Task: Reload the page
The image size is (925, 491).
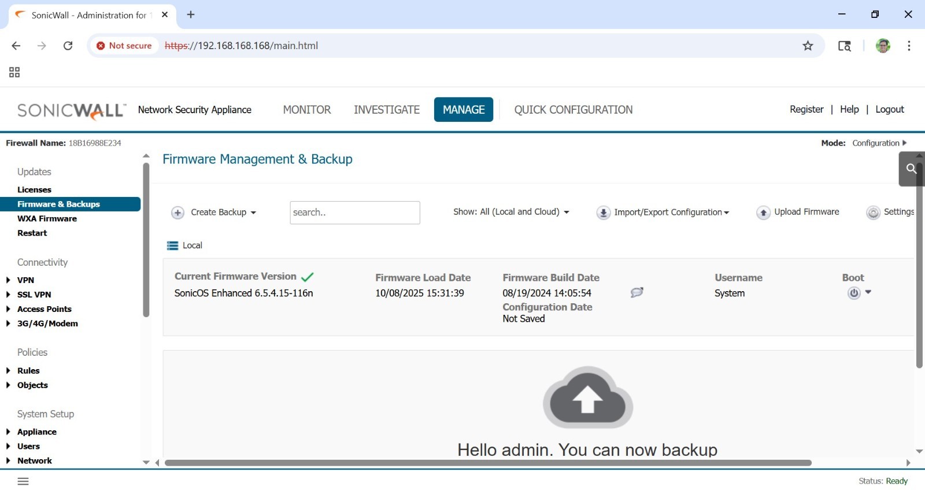Action: click(68, 46)
